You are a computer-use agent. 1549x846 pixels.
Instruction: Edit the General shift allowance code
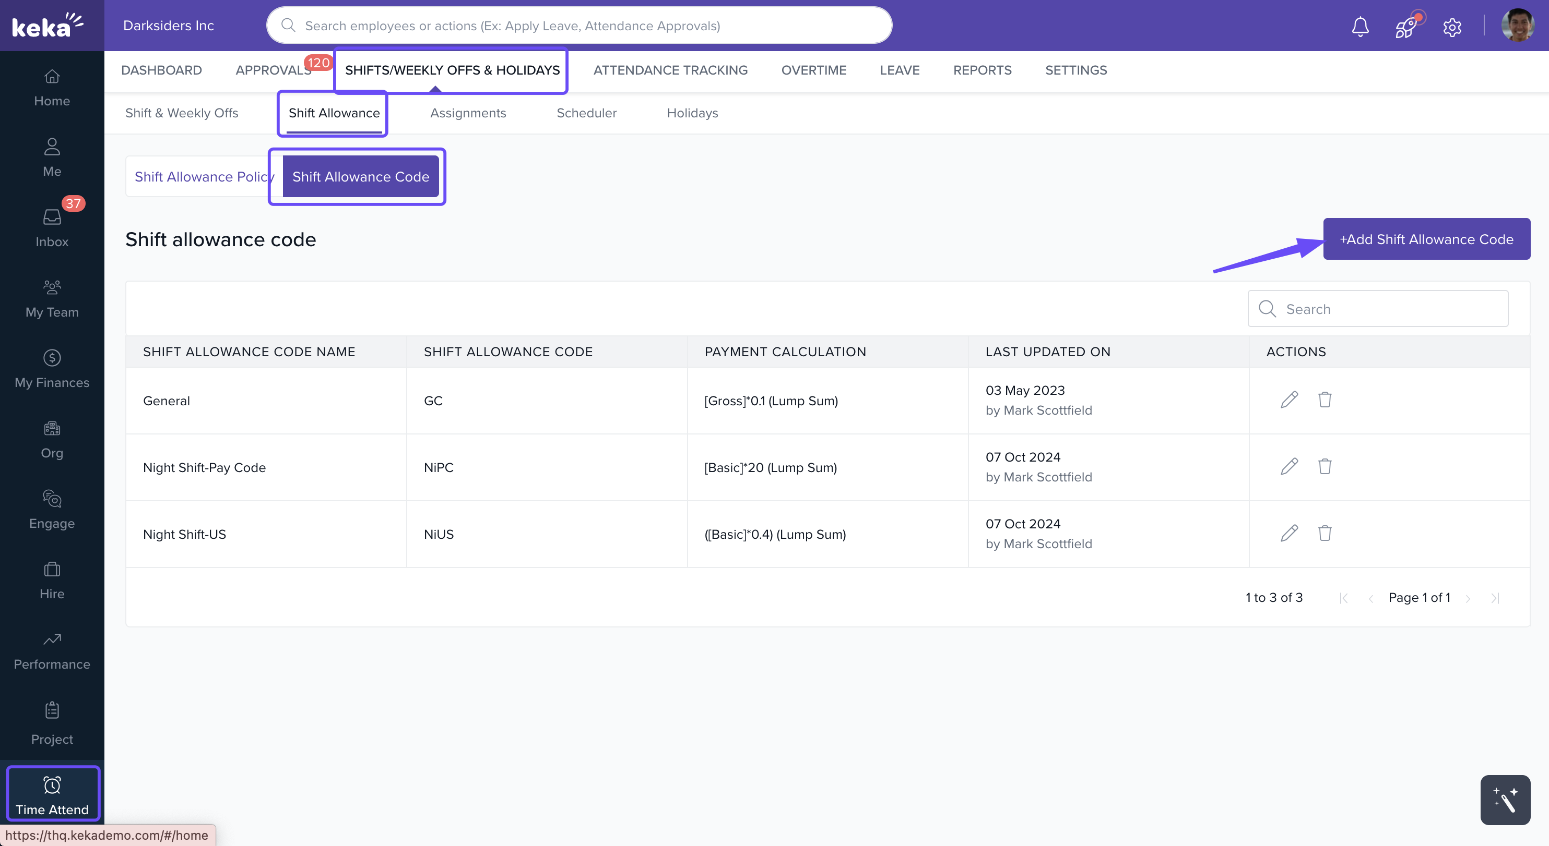1289,400
